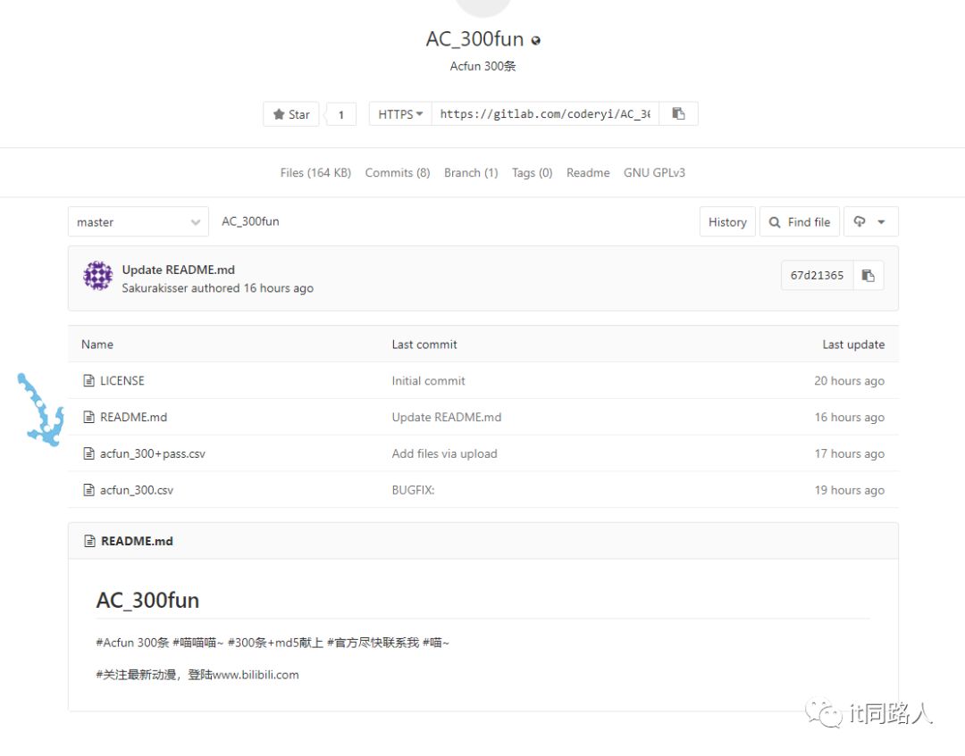Image resolution: width=965 pixels, height=756 pixels.
Task: Open the 'Initial commit' commit link
Action: tap(428, 380)
